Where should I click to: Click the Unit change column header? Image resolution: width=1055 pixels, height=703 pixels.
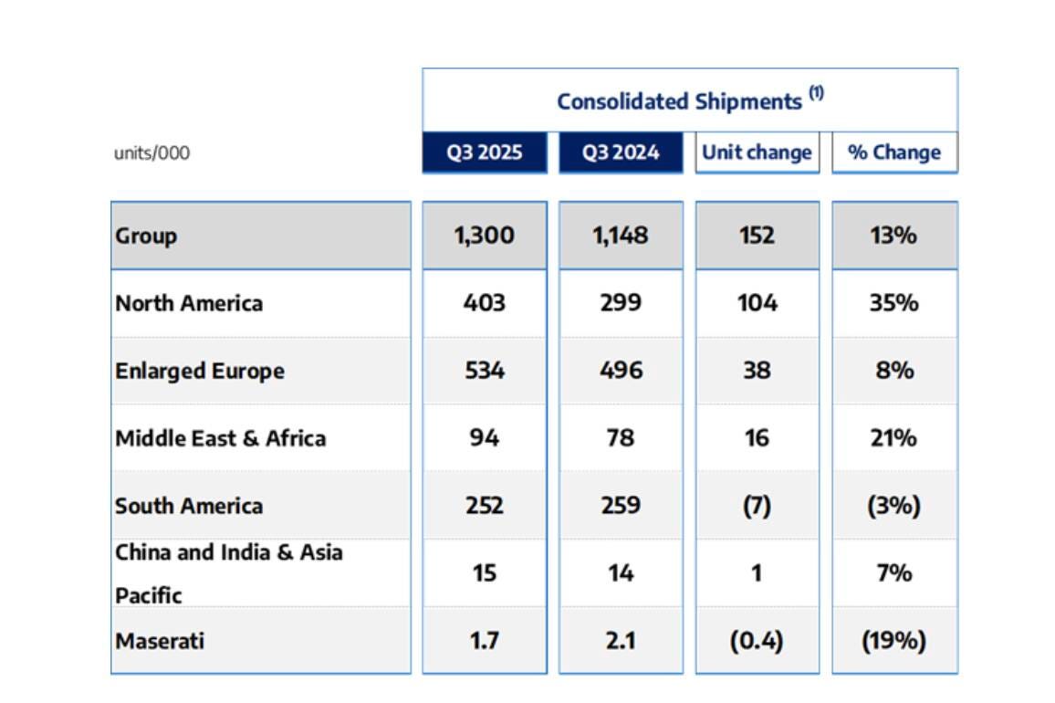(757, 152)
